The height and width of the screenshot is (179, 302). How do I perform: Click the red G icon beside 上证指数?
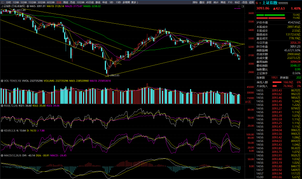257,2
